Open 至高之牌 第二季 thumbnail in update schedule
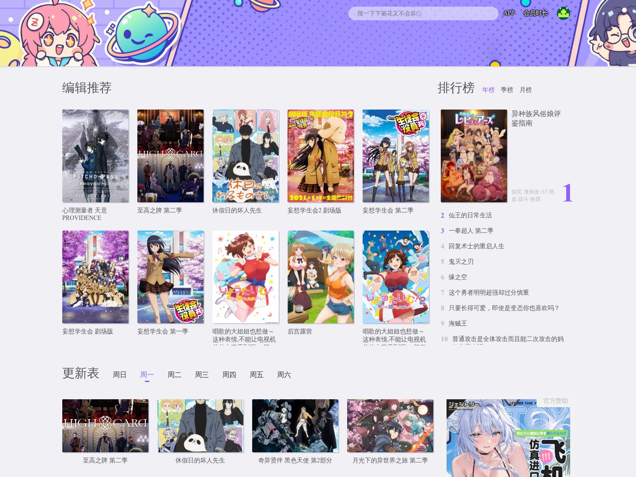Image resolution: width=636 pixels, height=477 pixels. coord(105,426)
